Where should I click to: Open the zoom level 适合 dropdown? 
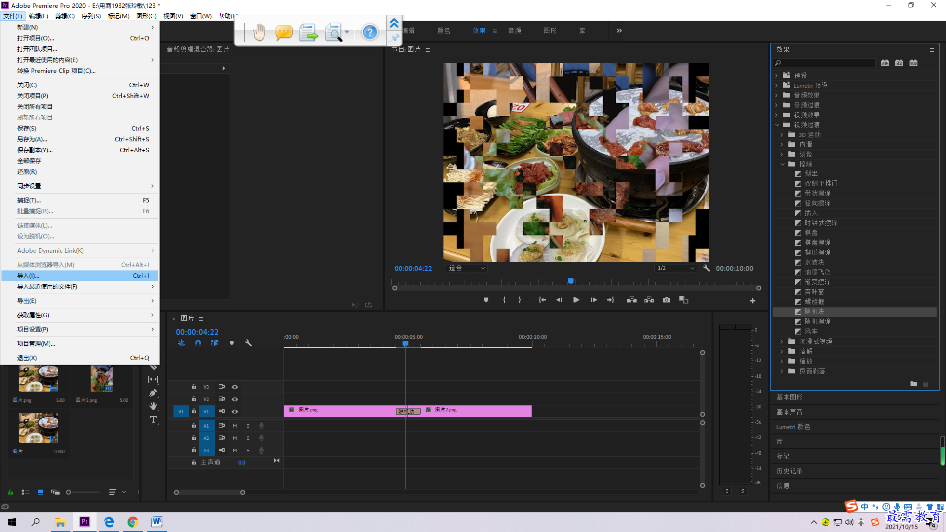[x=466, y=268]
